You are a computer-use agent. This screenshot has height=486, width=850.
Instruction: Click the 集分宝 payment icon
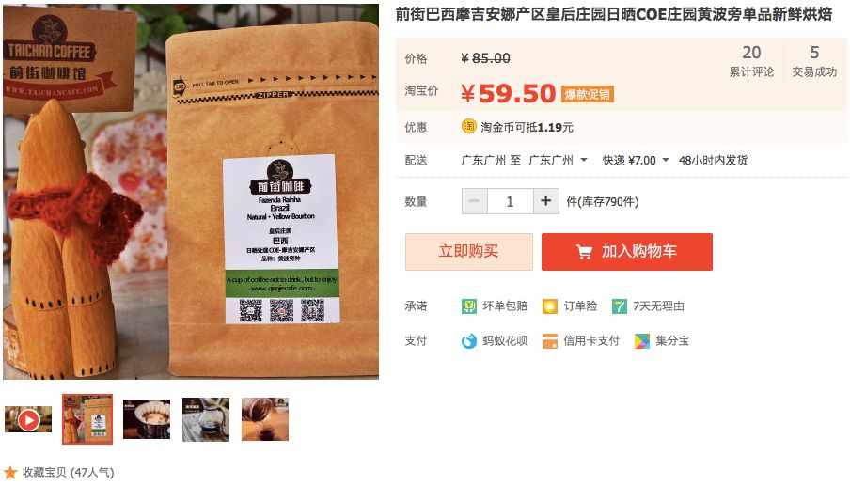(x=642, y=341)
